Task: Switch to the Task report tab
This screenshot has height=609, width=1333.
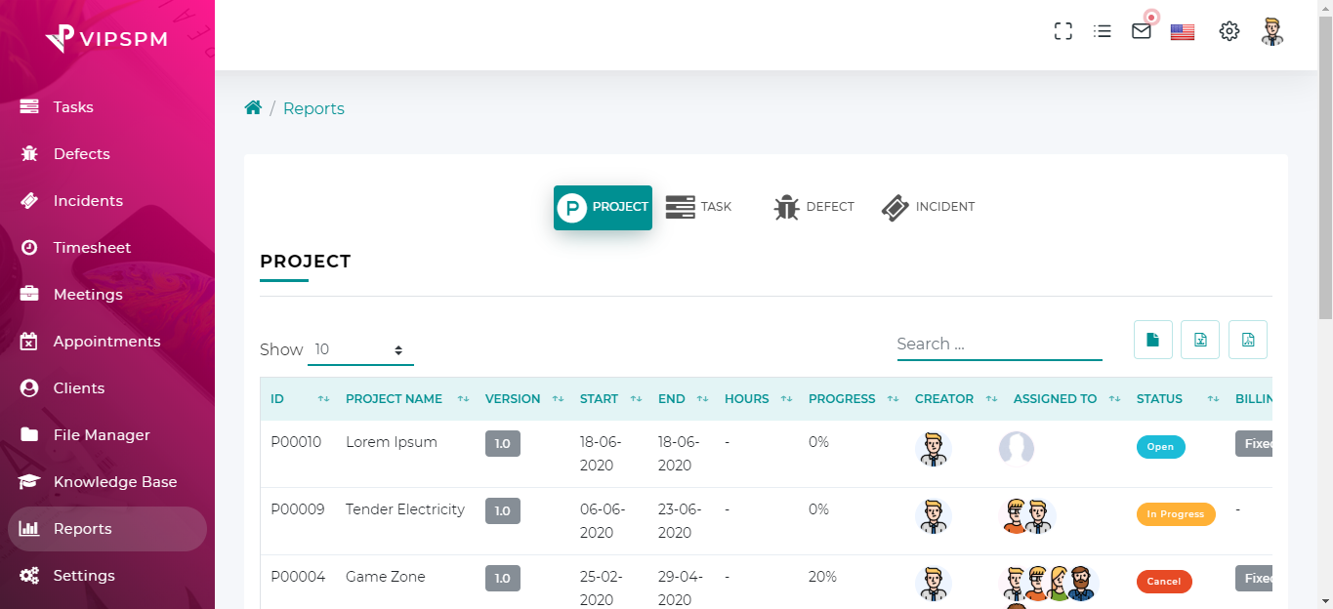Action: click(x=699, y=207)
